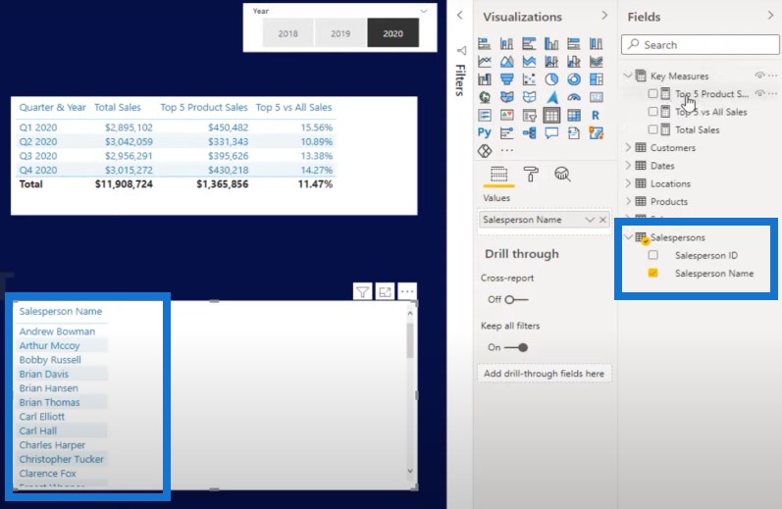Collapse the Salespersons table
This screenshot has height=509, width=782.
pos(628,236)
